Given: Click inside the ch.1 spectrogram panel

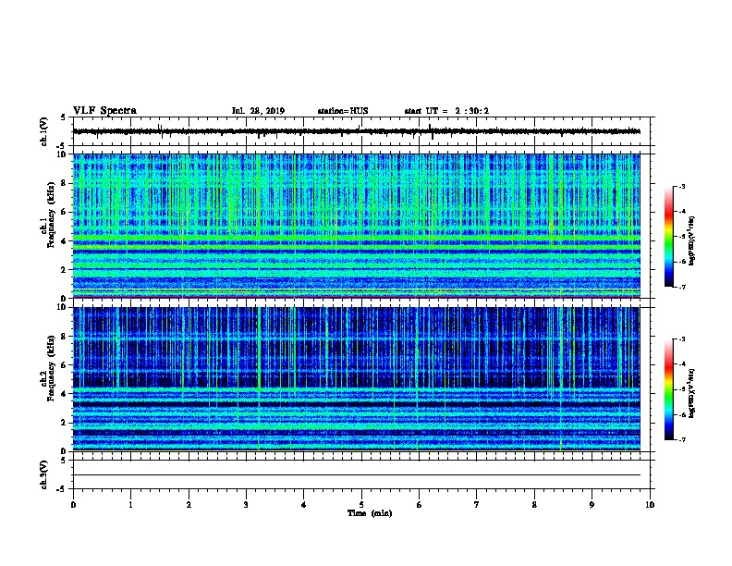Looking at the screenshot, I should point(357,226).
